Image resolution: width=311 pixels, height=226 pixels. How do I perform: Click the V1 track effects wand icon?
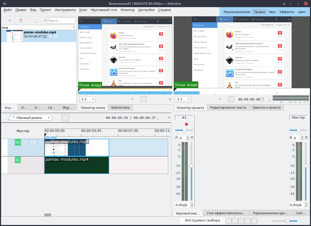tap(26, 143)
